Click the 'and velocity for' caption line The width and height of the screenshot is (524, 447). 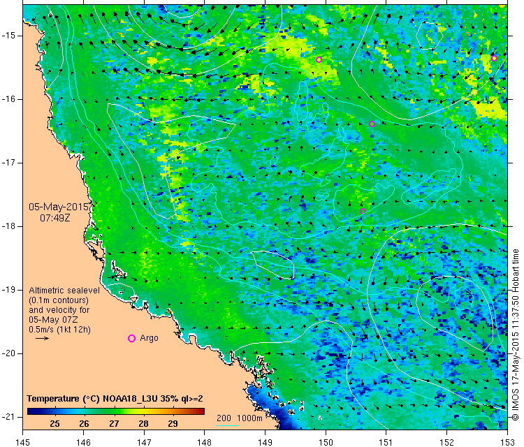point(59,310)
